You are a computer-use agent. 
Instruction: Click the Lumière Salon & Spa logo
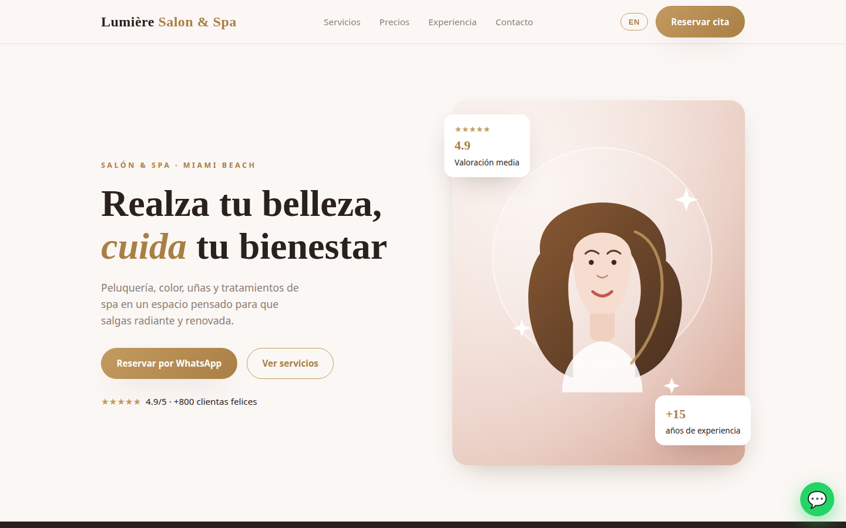pyautogui.click(x=169, y=22)
